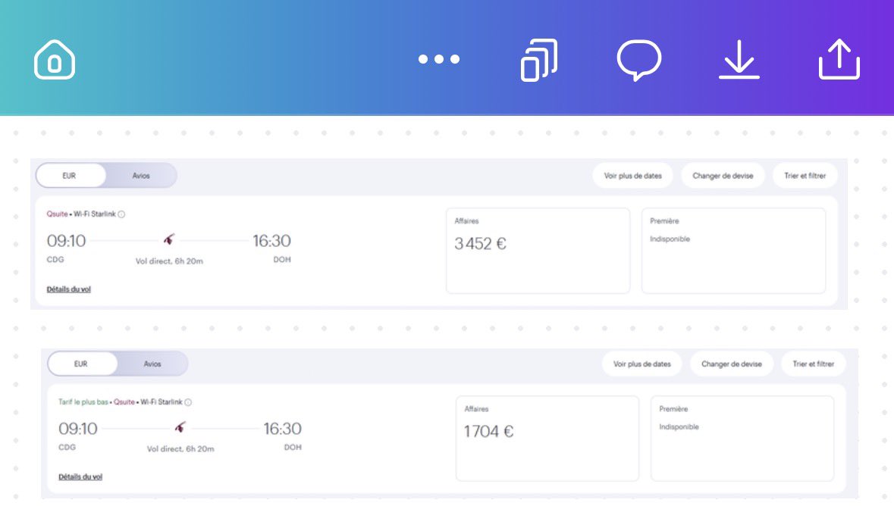Viewport: 894px width, 506px height.
Task: Click Trier et filtrer above the 1 704 € fare
Action: click(x=814, y=364)
